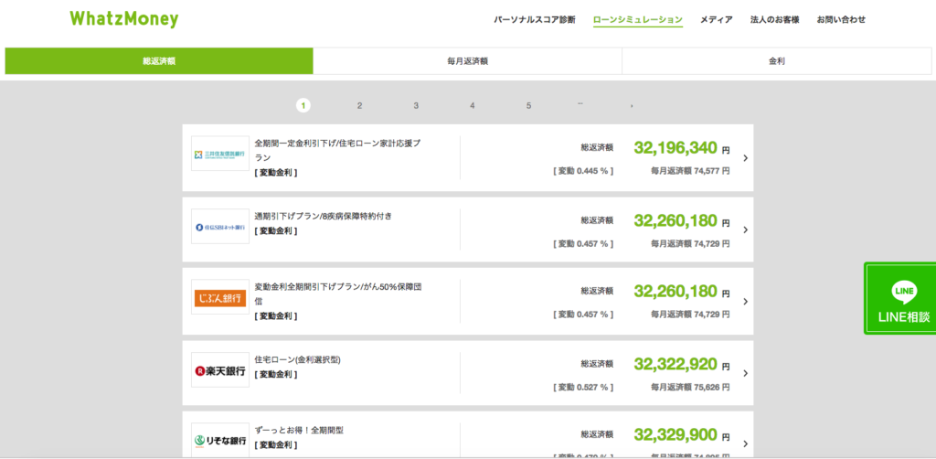
Task: Click rate label [ 変動 0.527 % ]
Action: coord(583,387)
